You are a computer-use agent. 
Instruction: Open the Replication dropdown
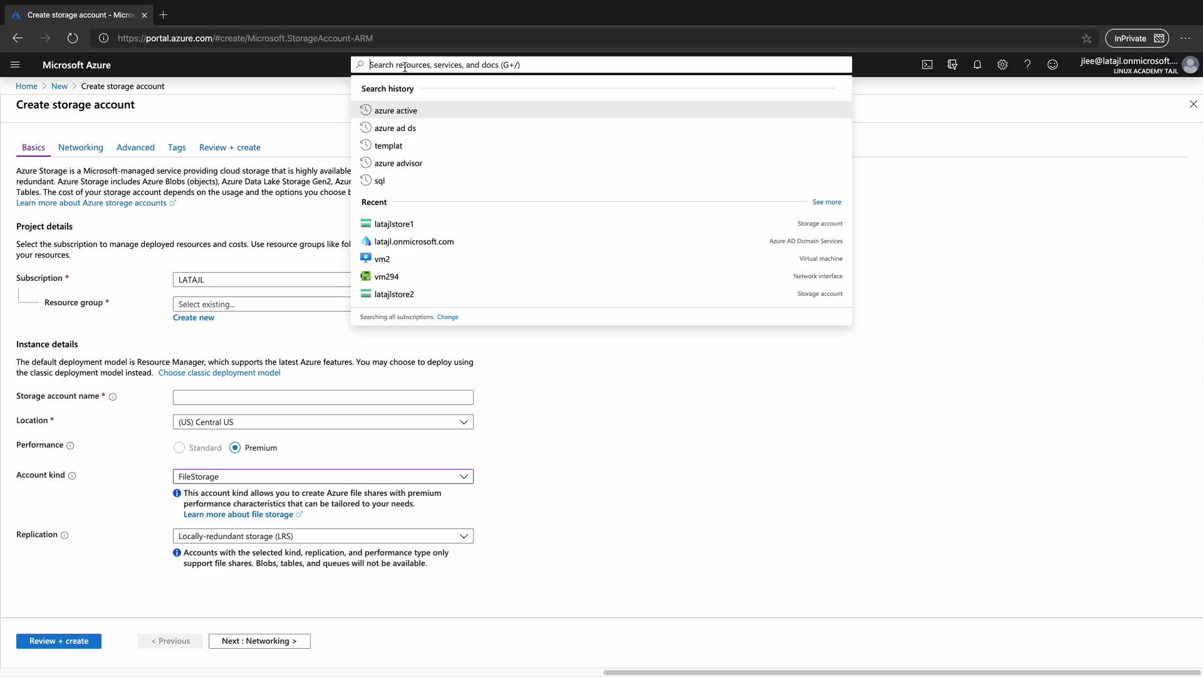click(x=323, y=536)
